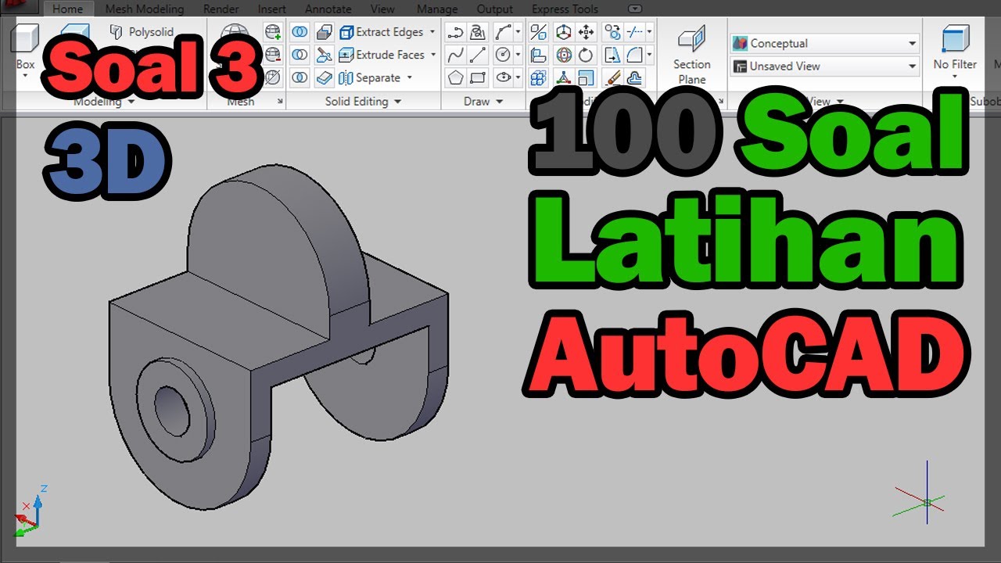Select the Scale tool icon
Image resolution: width=1001 pixels, height=563 pixels.
click(587, 77)
